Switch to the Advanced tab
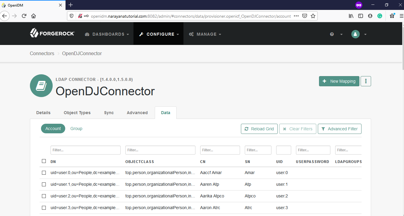The width and height of the screenshot is (404, 216). click(137, 113)
